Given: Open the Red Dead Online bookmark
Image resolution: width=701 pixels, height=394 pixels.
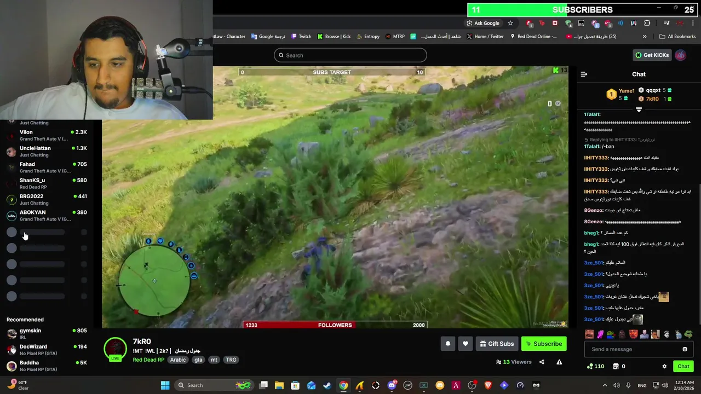Looking at the screenshot, I should (x=533, y=37).
